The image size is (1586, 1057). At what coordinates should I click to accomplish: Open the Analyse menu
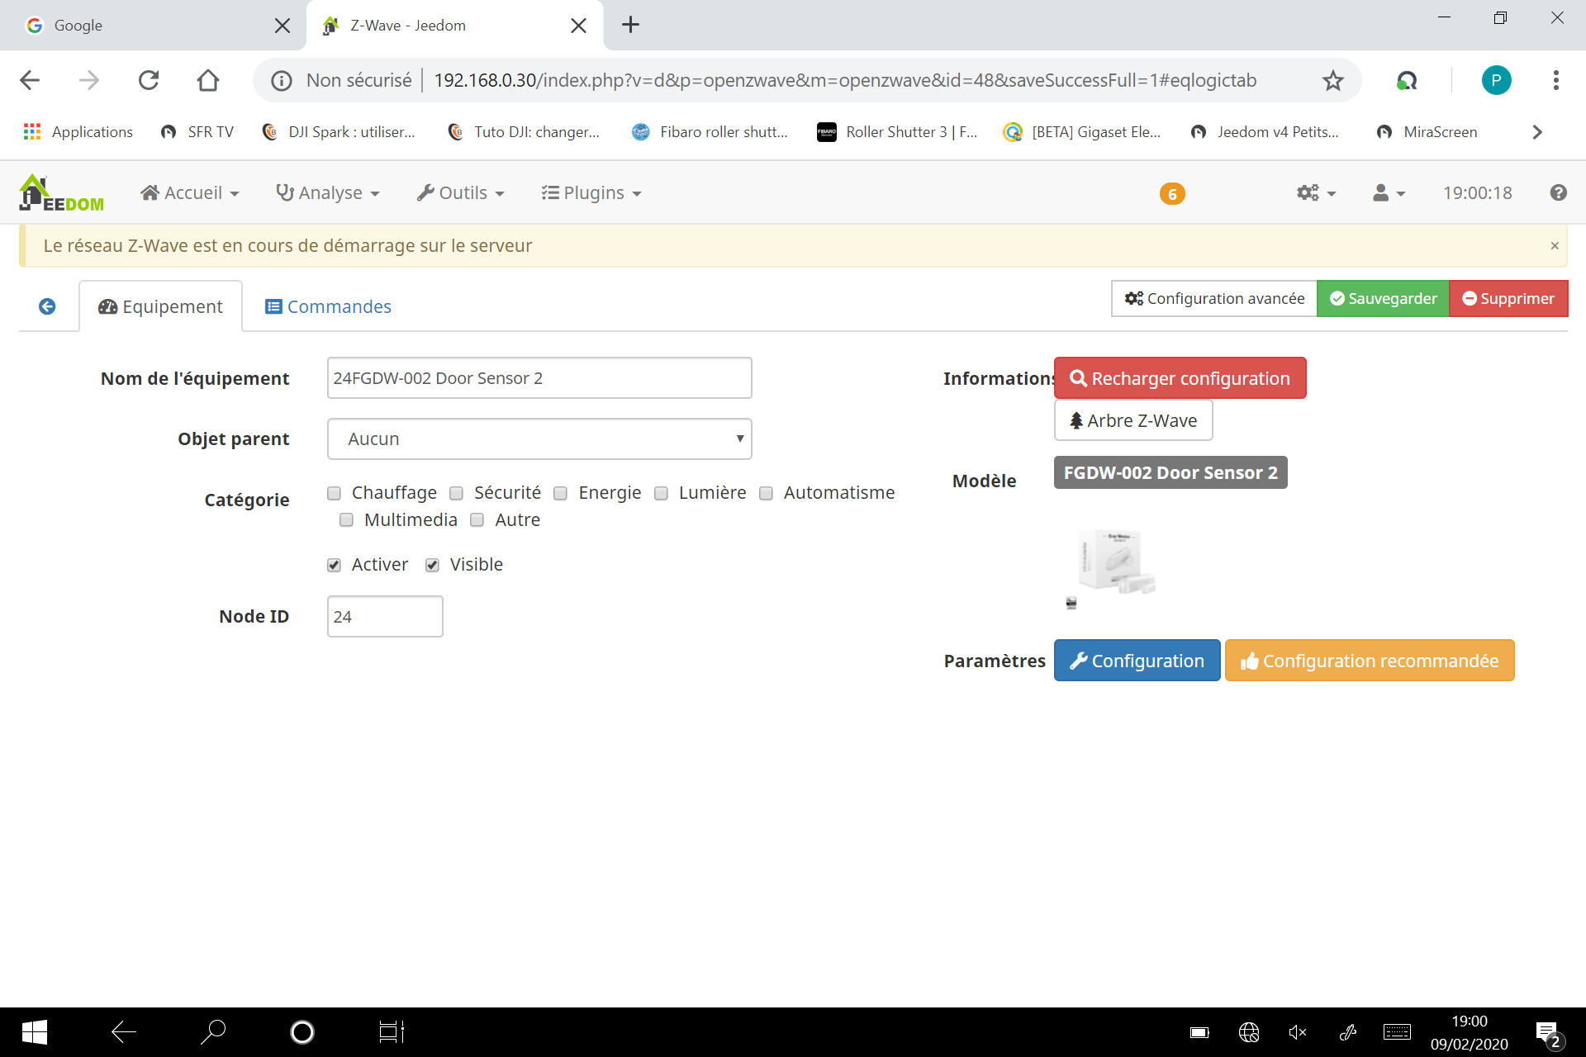coord(328,193)
